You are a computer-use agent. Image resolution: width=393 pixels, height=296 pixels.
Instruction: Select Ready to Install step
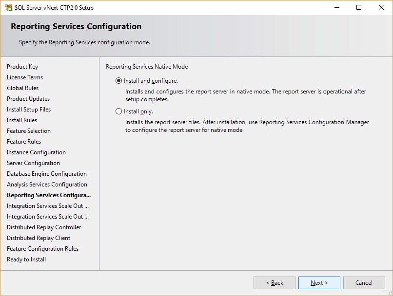[x=26, y=259]
